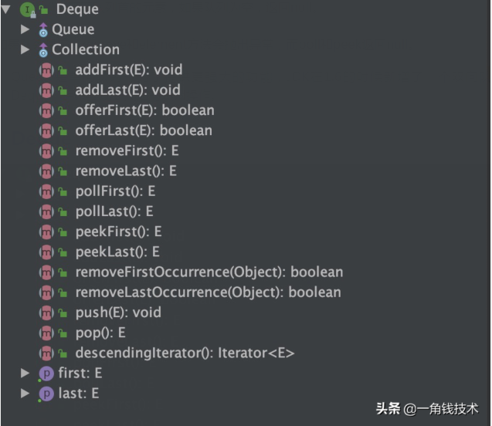Select the push(E): void method

pos(117,313)
